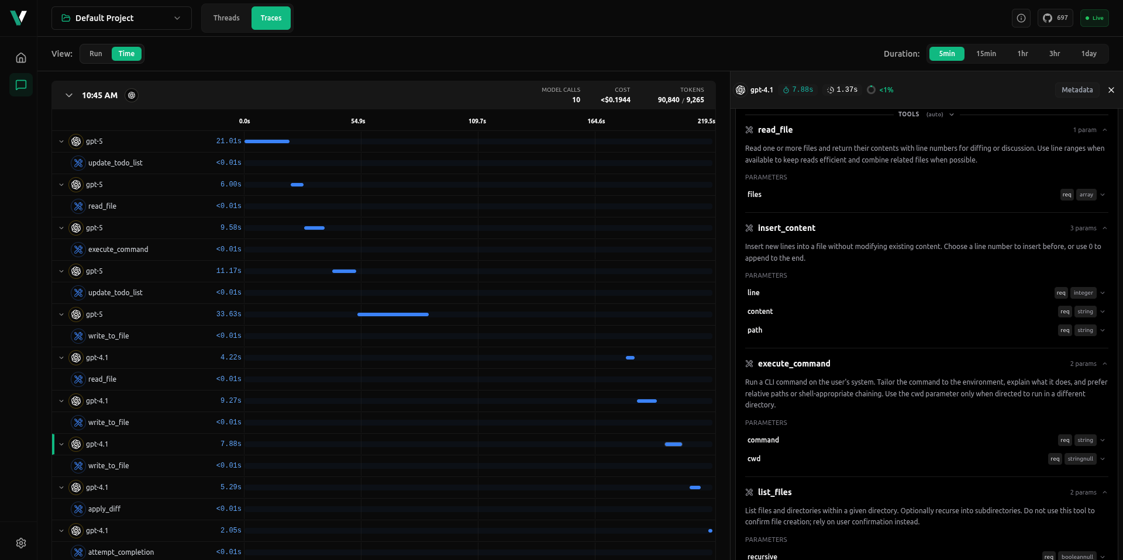The width and height of the screenshot is (1123, 560).
Task: Open the GitHub stars button showing 697
Action: [x=1055, y=18]
